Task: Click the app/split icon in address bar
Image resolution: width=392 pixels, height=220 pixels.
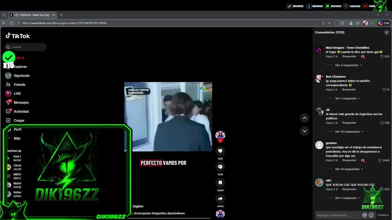Action: coord(323,23)
